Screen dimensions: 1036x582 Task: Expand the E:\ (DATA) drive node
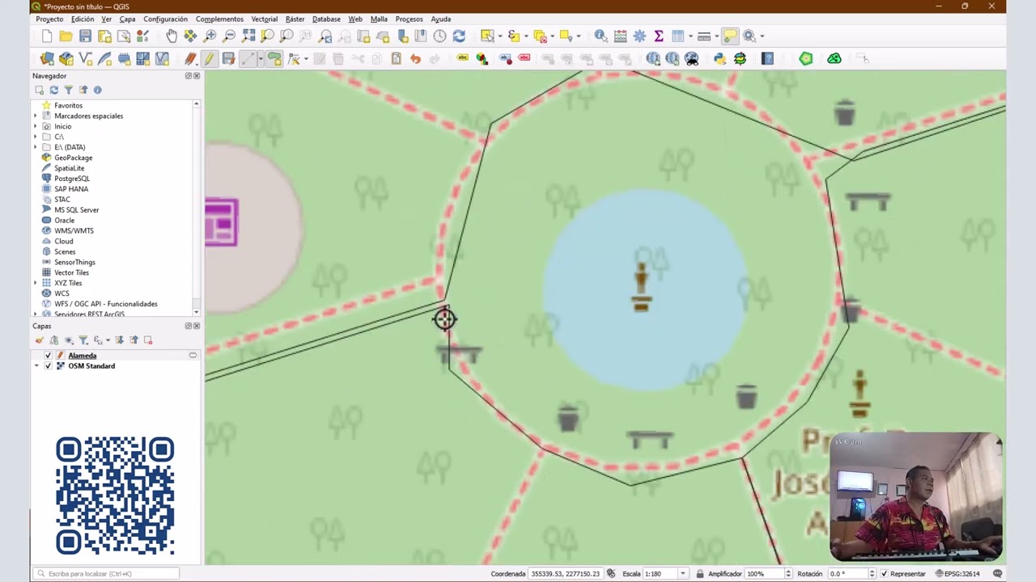pyautogui.click(x=36, y=148)
